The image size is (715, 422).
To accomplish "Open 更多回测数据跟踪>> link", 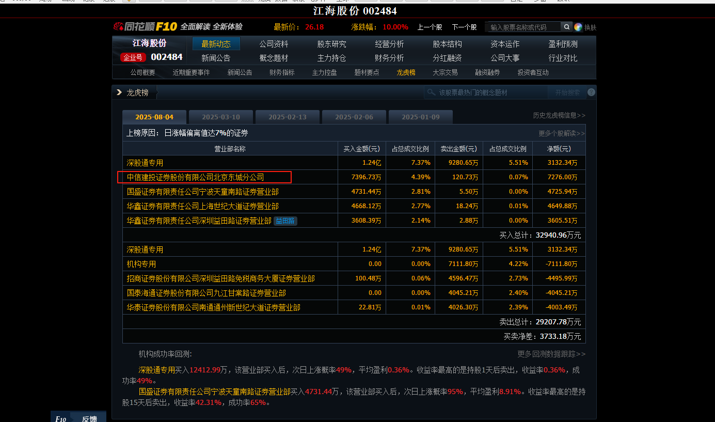I will [x=552, y=354].
